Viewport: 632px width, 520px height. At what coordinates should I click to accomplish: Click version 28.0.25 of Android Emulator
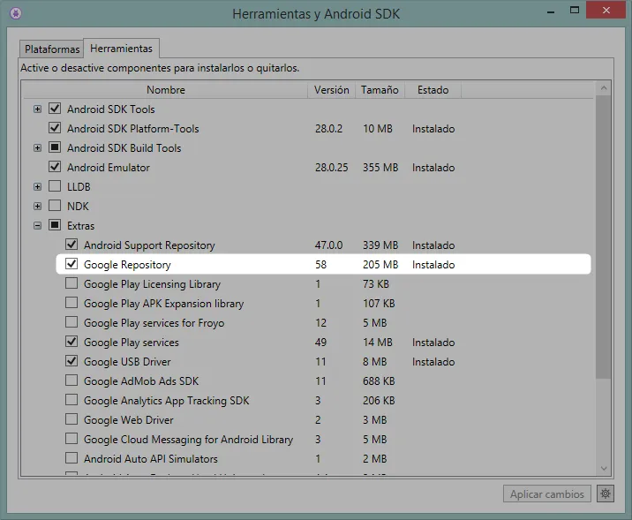(x=331, y=167)
